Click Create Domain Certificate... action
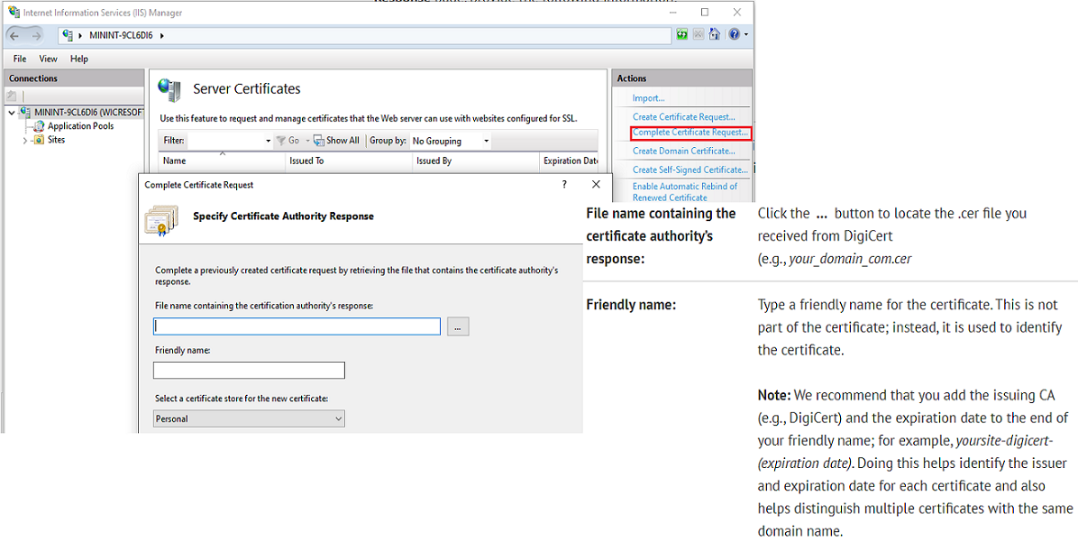The width and height of the screenshot is (1078, 542). (683, 151)
